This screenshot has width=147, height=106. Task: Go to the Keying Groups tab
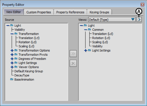tap(99, 12)
